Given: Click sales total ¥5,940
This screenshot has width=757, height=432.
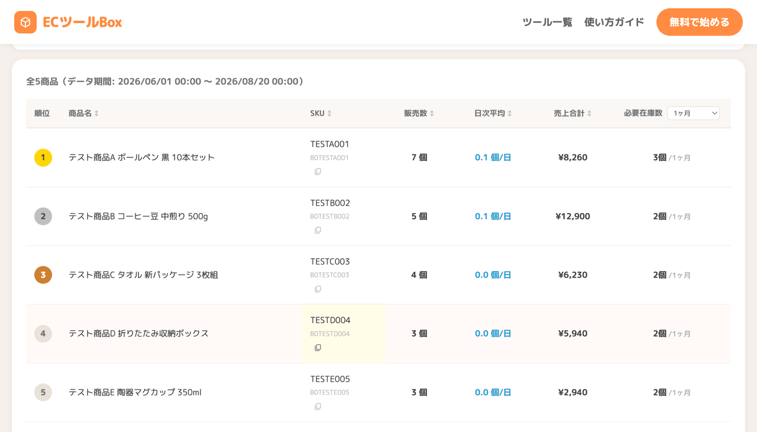Looking at the screenshot, I should pyautogui.click(x=572, y=333).
